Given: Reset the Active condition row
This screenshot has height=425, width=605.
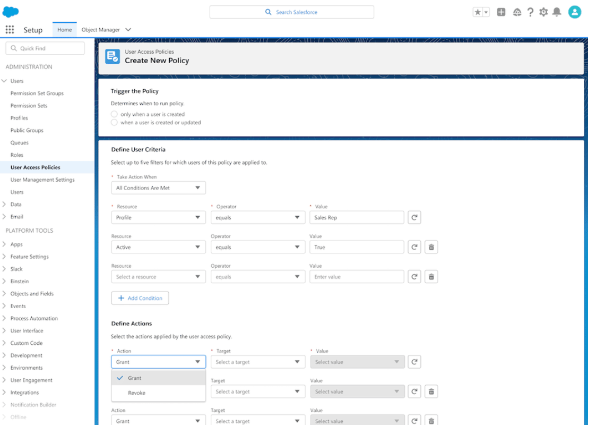Looking at the screenshot, I should coord(414,247).
